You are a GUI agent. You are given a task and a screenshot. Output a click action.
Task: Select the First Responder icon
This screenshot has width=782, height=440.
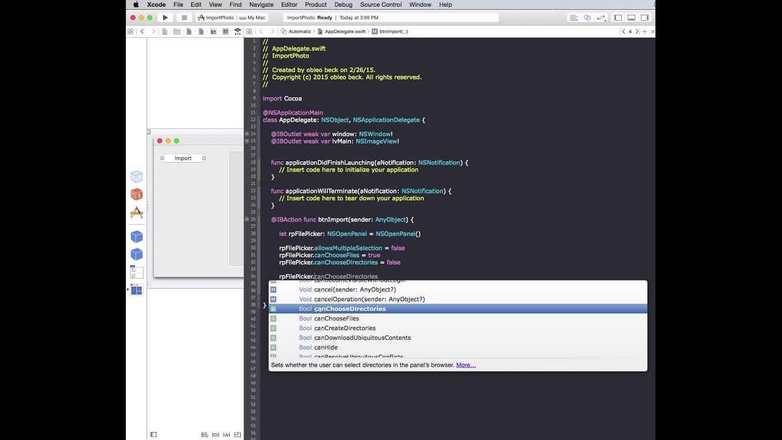(x=137, y=195)
